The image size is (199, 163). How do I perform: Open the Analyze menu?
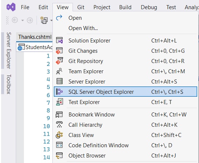pos(191,7)
